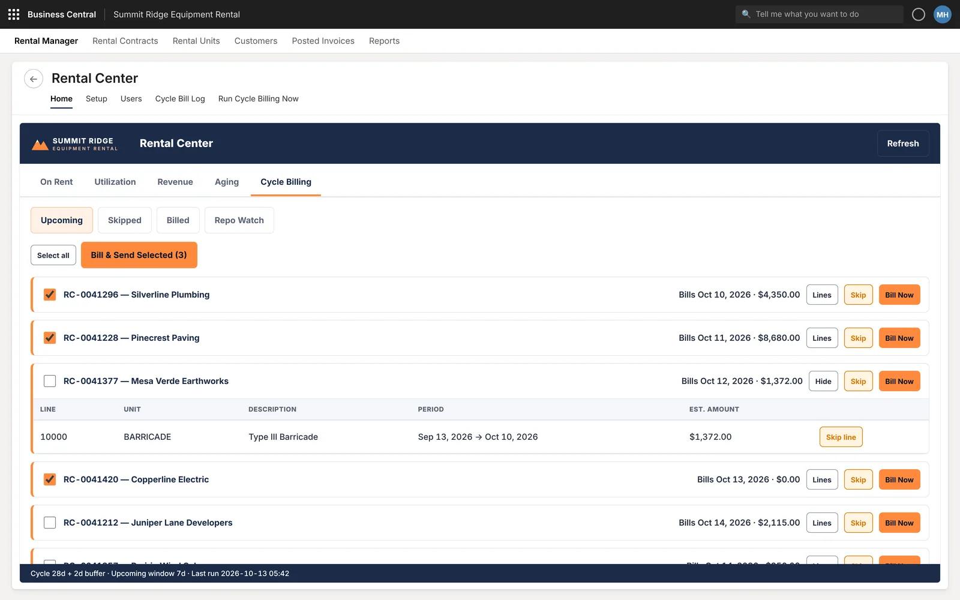The height and width of the screenshot is (600, 960).
Task: Click Run Cycle Billing Now
Action: (x=259, y=99)
